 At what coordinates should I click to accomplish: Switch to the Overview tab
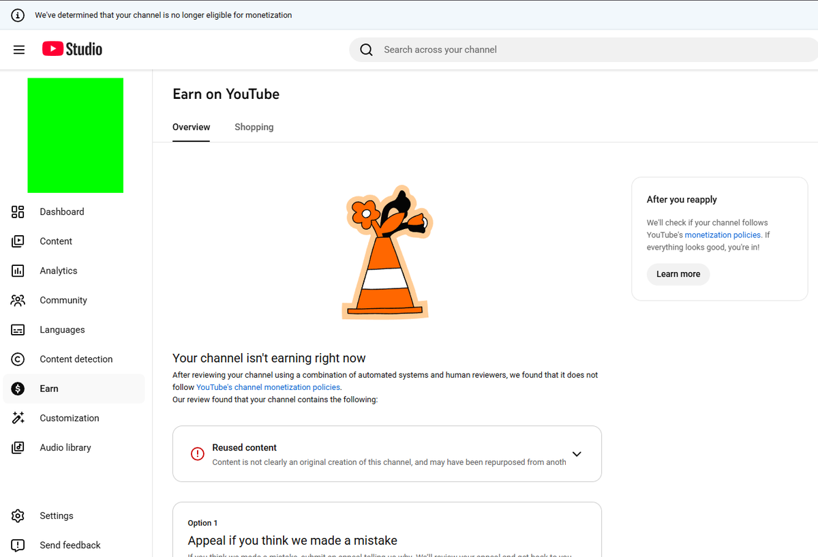(192, 127)
